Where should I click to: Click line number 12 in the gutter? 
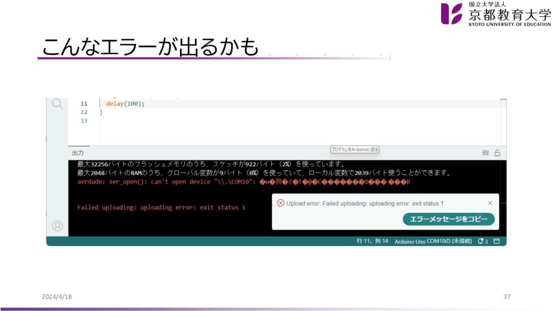pos(84,112)
